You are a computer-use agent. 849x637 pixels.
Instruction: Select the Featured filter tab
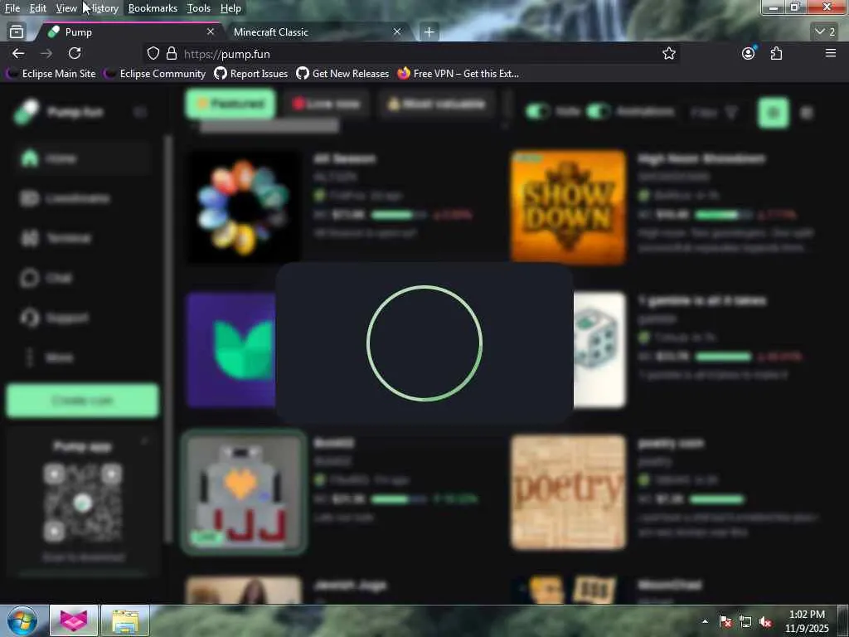tap(230, 104)
